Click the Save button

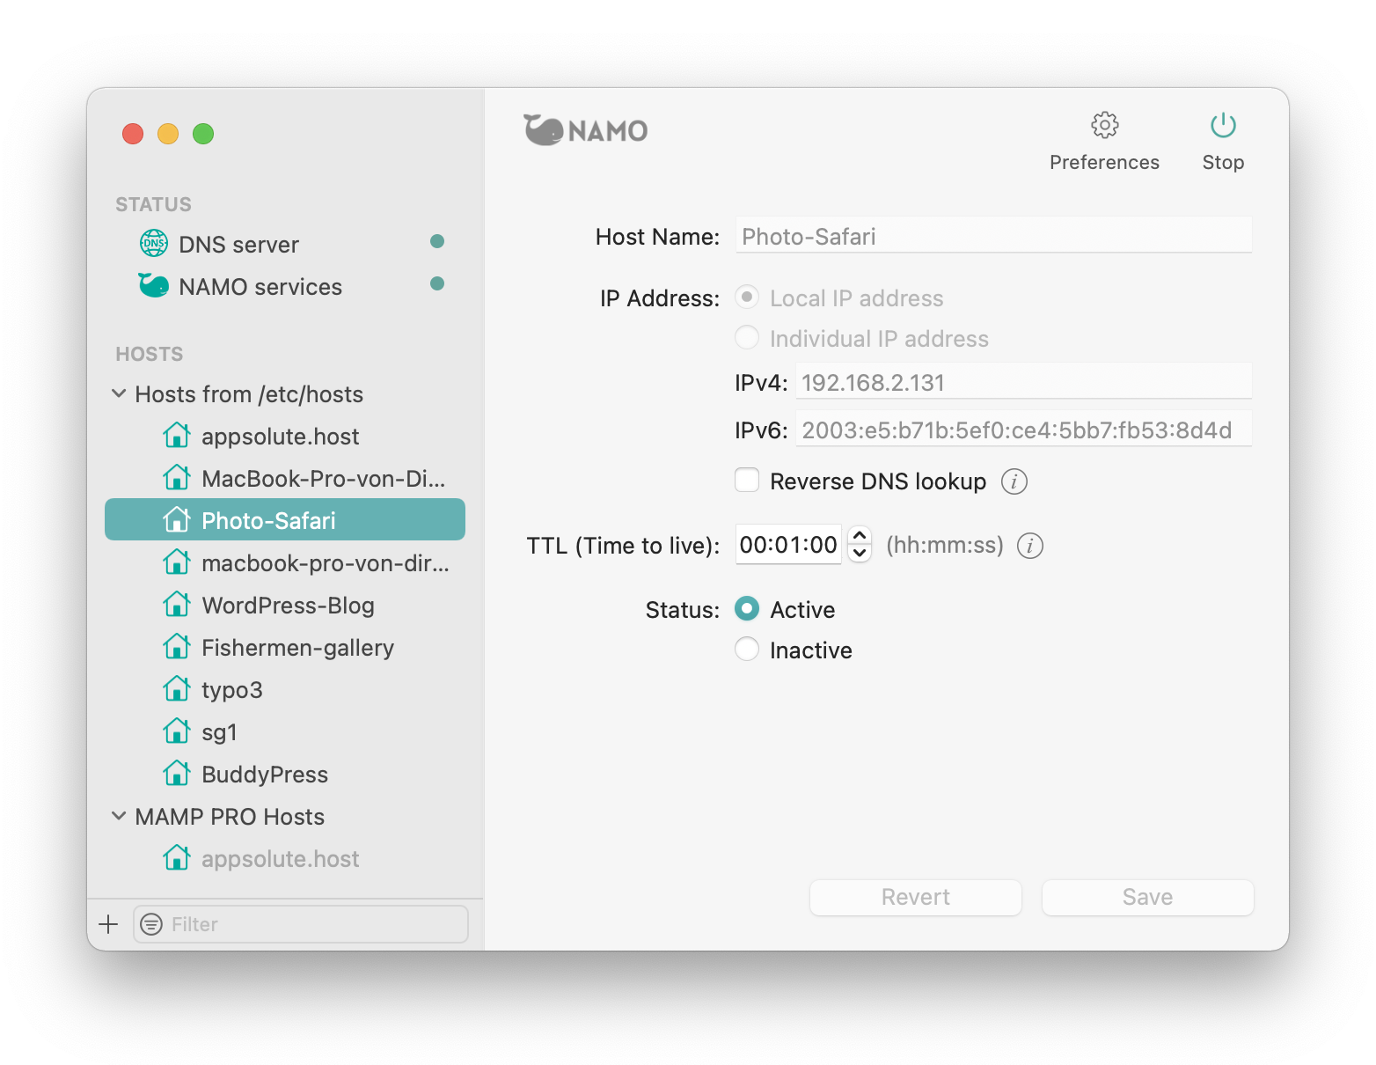pyautogui.click(x=1147, y=897)
